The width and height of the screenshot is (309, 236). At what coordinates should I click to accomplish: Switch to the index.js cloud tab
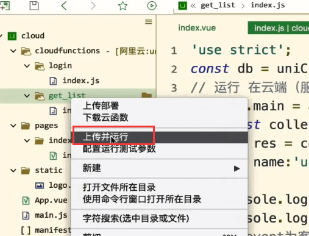[x=279, y=28]
